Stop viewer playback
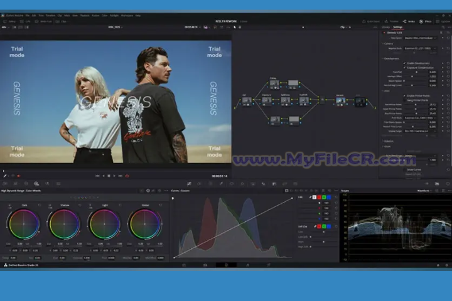Screen dimensions: 452x301 [x=109, y=176]
